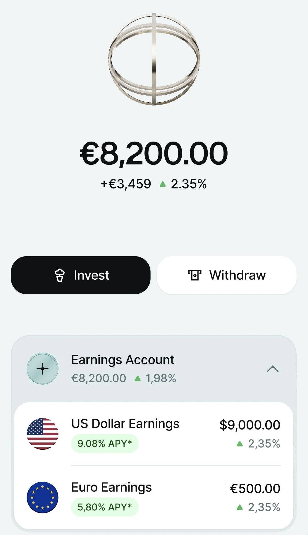Screen dimensions: 308x535
Task: Open the US Dollar Earnings row
Action: pyautogui.click(x=125, y=424)
